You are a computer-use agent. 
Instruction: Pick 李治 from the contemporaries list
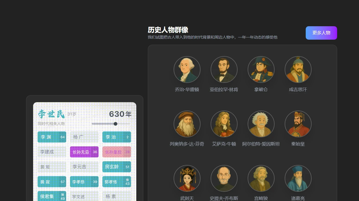pyautogui.click(x=116, y=137)
